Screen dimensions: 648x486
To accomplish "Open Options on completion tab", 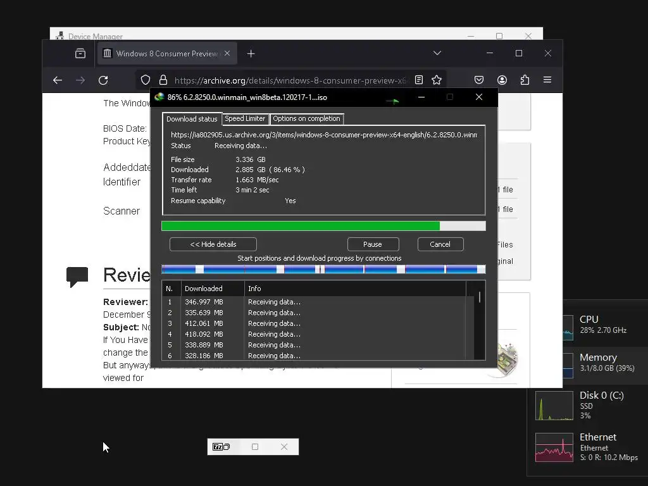I will [306, 118].
